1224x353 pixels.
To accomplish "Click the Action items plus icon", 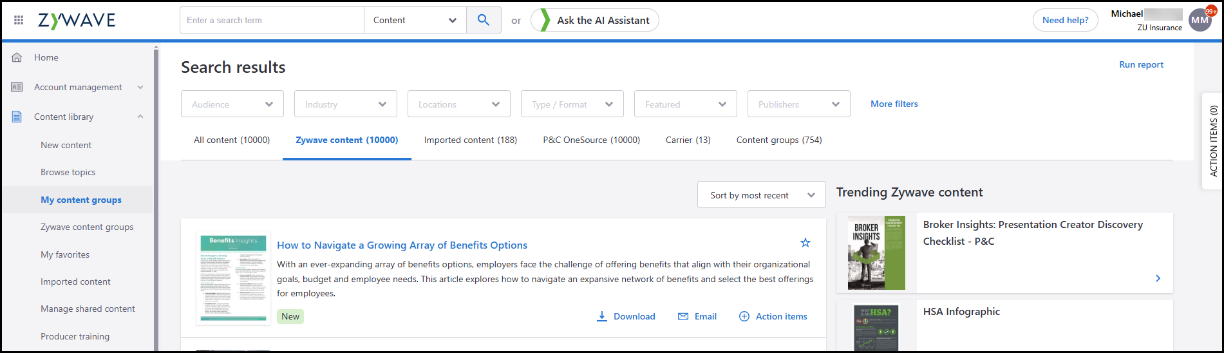I will (744, 316).
